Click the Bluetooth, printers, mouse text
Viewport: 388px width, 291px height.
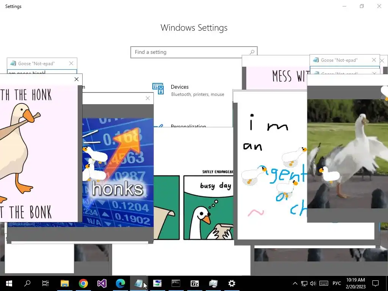(x=198, y=94)
